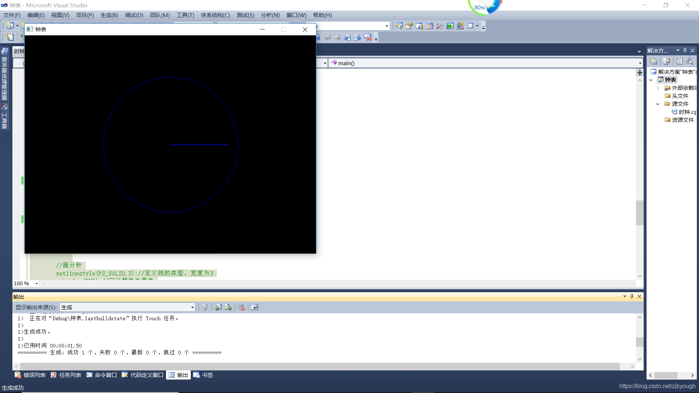Click the clear bookmarks icon with red X

pyautogui.click(x=368, y=37)
